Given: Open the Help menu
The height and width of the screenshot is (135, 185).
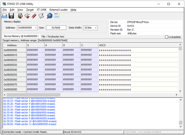Looking at the screenshot, I should coord(73,10).
